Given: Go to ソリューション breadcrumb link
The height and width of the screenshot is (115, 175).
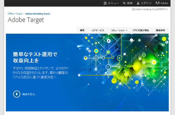Looking at the screenshot, I should (x=15, y=14).
